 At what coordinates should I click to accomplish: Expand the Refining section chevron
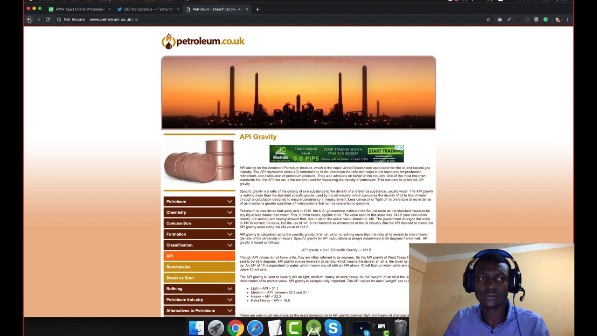[x=229, y=289]
